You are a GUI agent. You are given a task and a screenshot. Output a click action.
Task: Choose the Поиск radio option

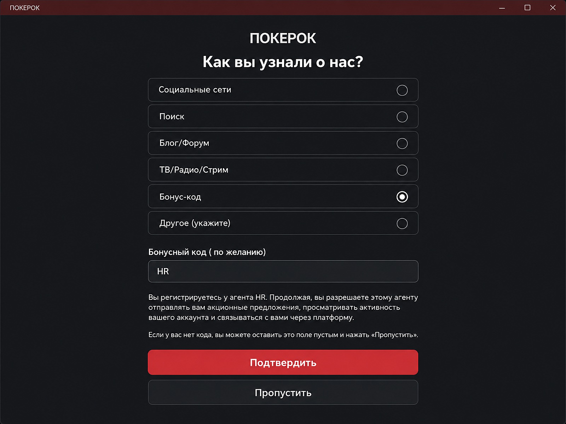tap(402, 117)
